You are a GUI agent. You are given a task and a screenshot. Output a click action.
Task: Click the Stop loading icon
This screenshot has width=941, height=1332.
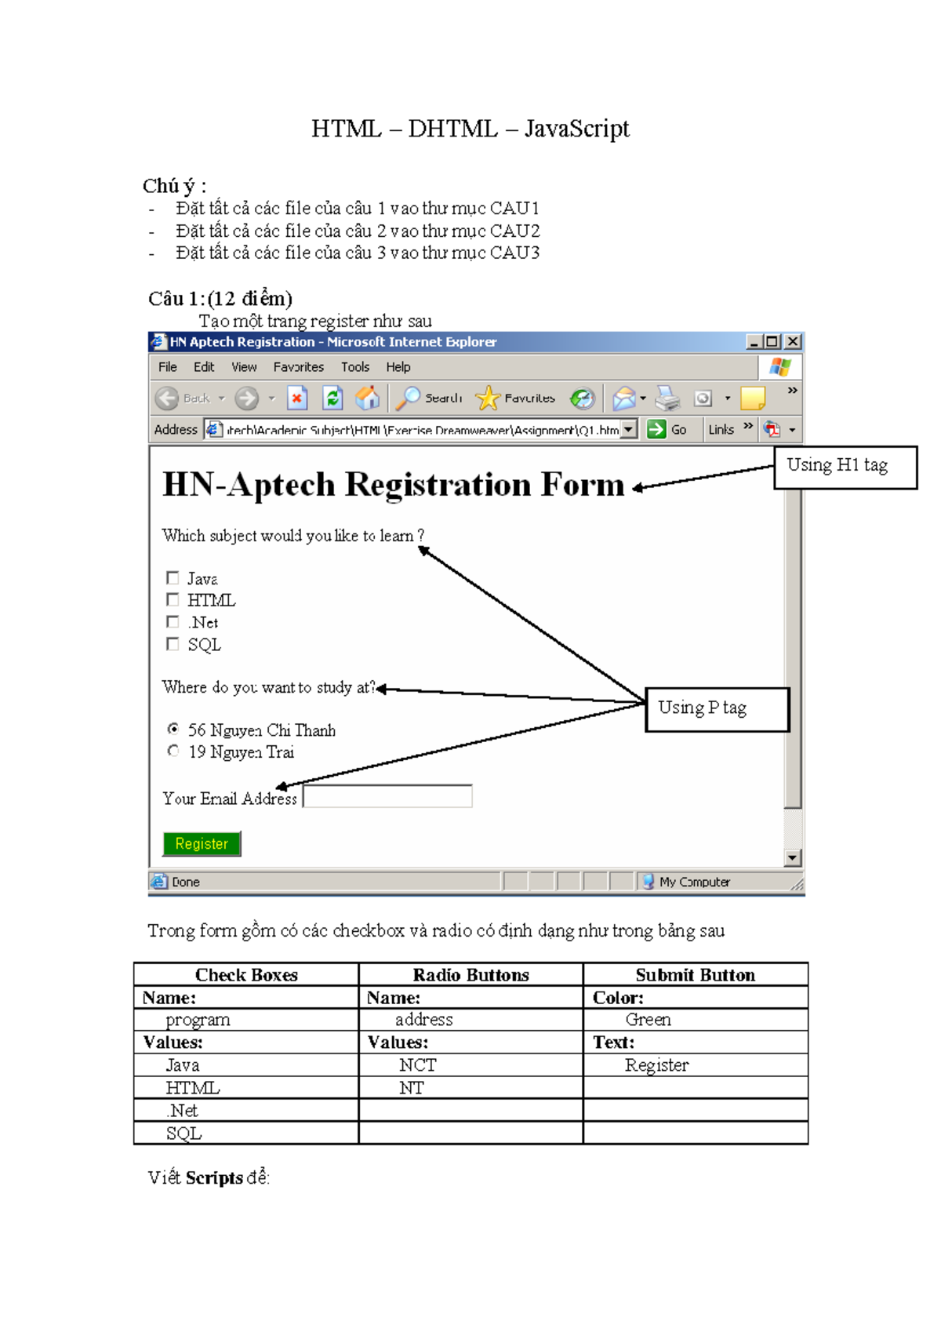tap(296, 399)
